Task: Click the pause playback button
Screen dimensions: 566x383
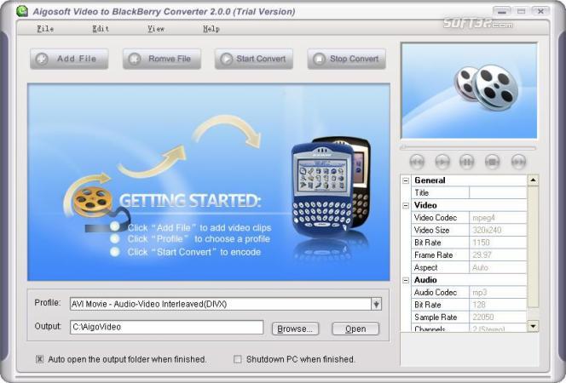Action: tap(467, 162)
